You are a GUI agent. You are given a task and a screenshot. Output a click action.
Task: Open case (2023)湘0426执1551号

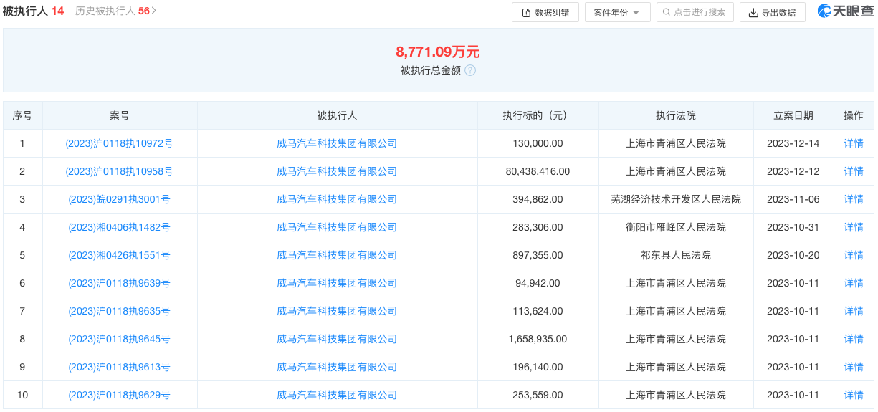120,255
